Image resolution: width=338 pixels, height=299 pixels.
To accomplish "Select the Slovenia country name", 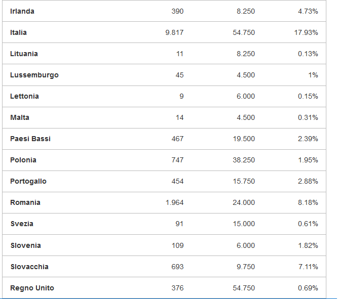I will click(x=26, y=245).
